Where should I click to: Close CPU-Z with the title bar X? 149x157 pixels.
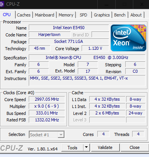[142, 4]
